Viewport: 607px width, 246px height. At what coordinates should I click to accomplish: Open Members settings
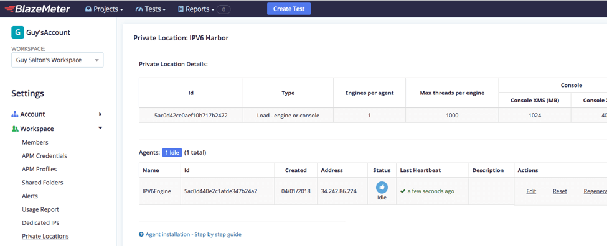click(x=35, y=142)
